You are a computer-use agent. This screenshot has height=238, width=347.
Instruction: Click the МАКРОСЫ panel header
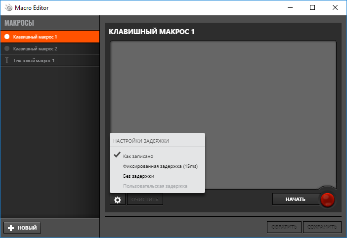[x=19, y=23]
